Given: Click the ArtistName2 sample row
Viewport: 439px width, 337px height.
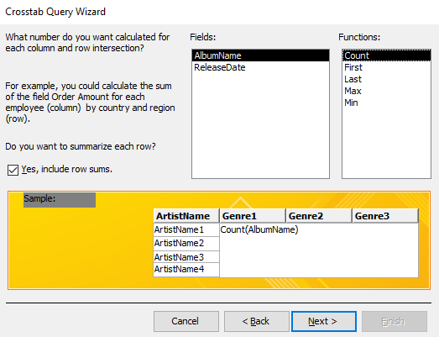Looking at the screenshot, I should tap(186, 244).
